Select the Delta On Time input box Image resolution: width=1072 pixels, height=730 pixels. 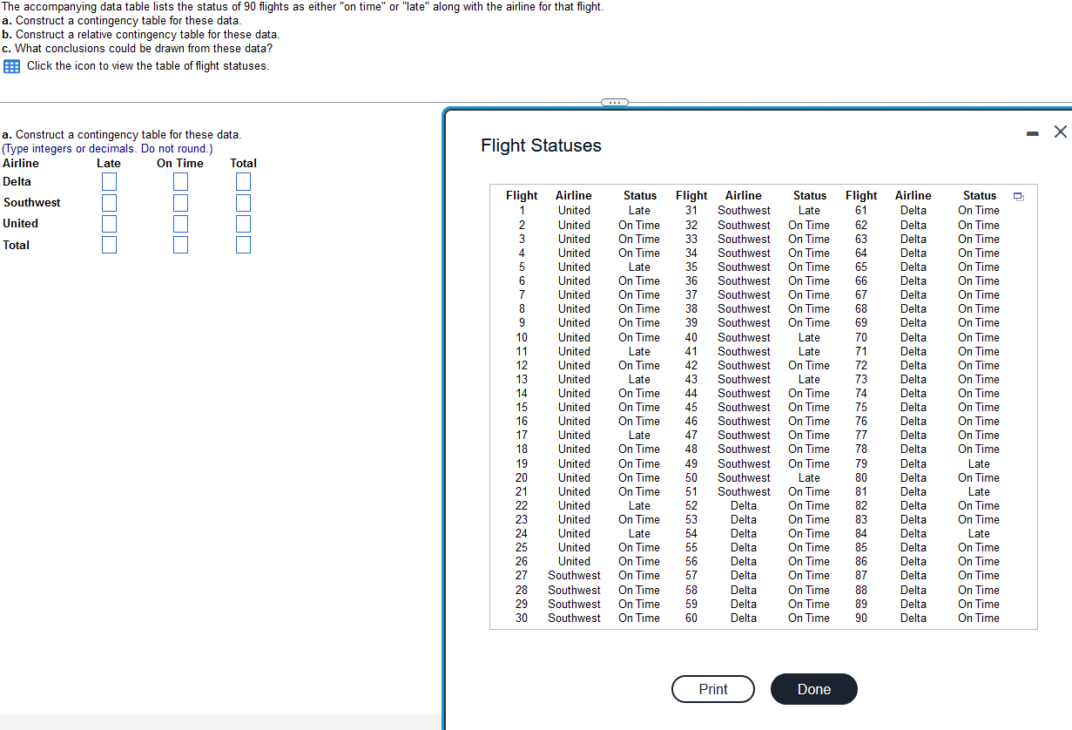click(180, 181)
